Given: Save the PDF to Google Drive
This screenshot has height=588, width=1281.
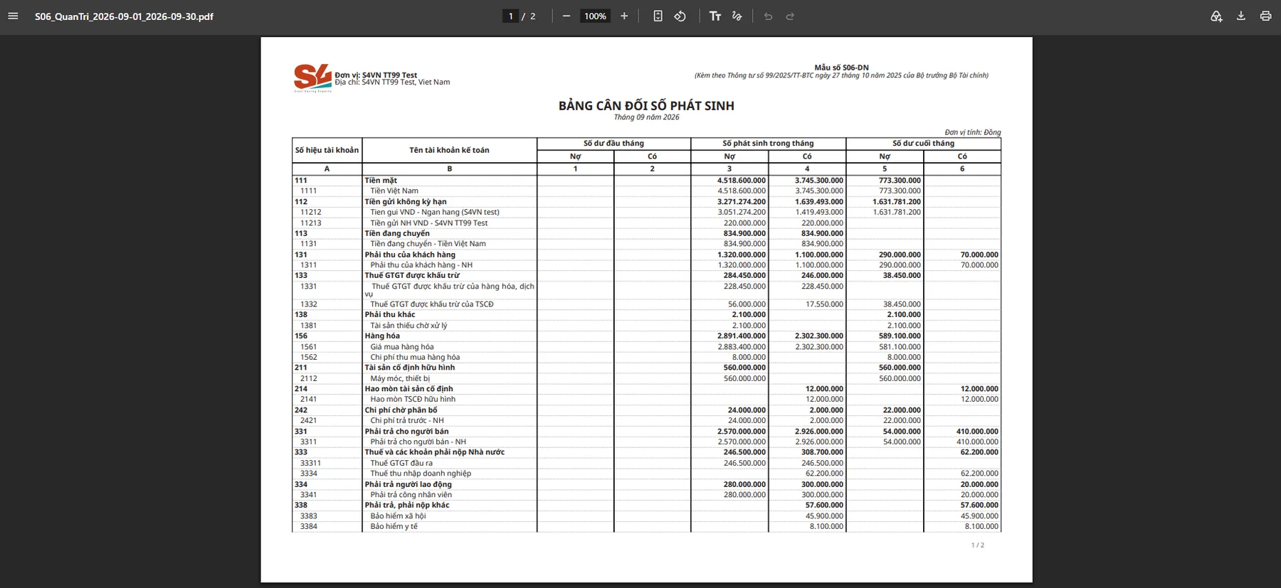Looking at the screenshot, I should [x=1216, y=16].
